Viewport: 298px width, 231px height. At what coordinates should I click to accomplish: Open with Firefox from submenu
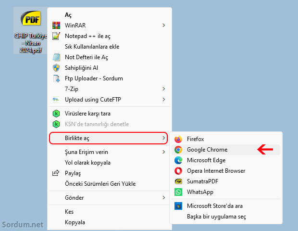pyautogui.click(x=226, y=139)
